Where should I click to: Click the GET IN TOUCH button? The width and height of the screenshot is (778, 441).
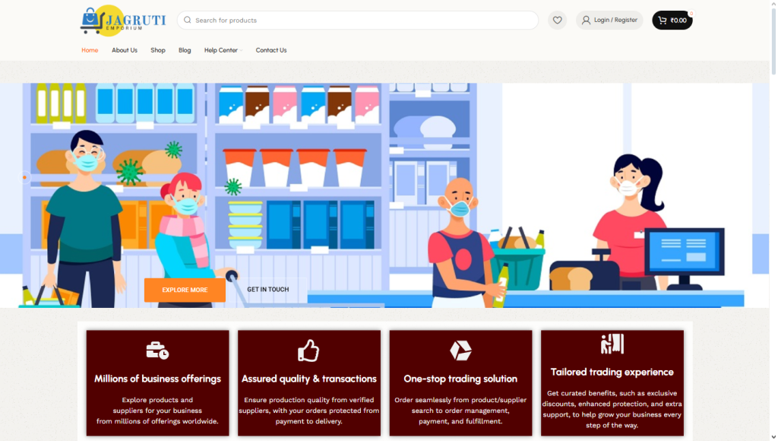268,290
